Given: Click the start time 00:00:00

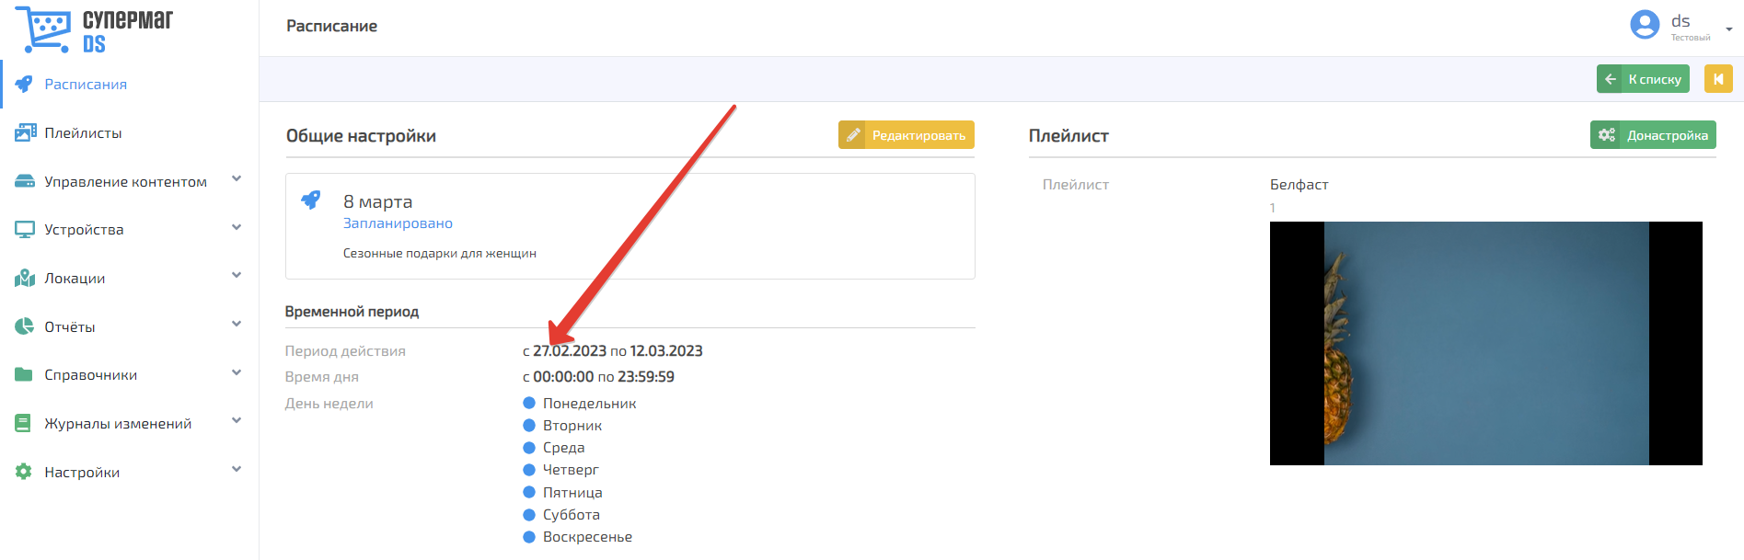Looking at the screenshot, I should (x=563, y=377).
